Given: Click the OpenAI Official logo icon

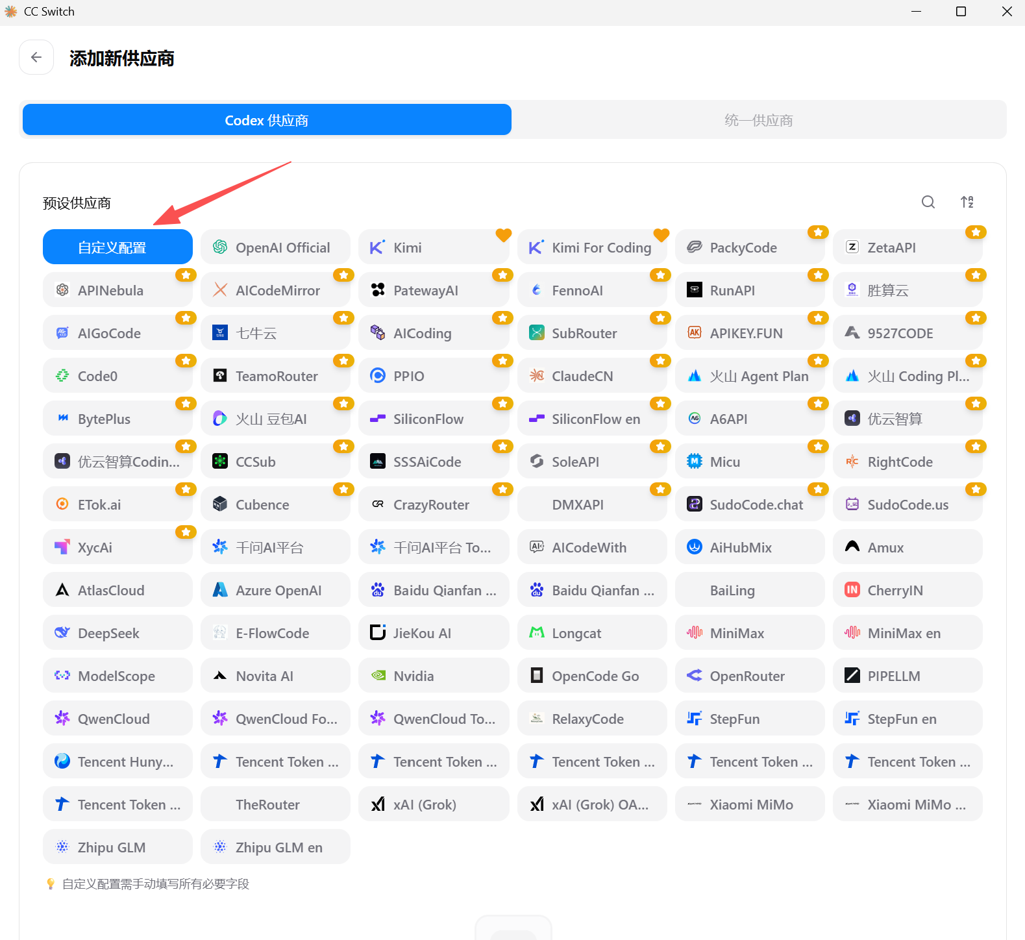Looking at the screenshot, I should coord(220,247).
